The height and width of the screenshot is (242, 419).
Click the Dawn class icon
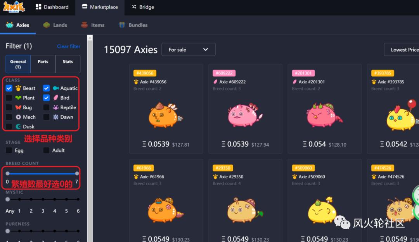coord(55,117)
